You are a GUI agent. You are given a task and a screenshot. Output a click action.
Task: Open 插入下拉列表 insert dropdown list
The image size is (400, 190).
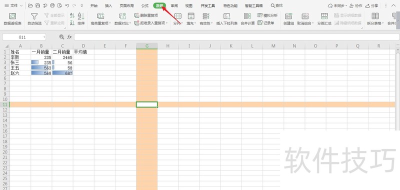click(227, 19)
